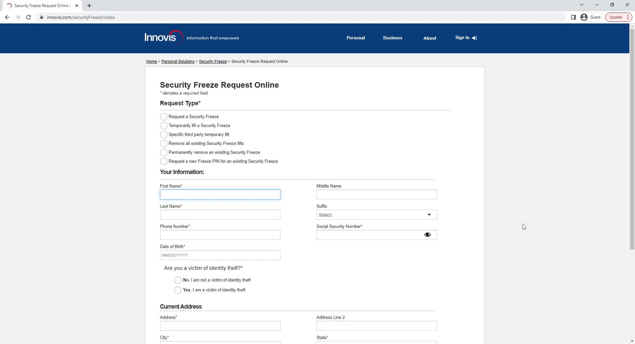This screenshot has height=344, width=635.
Task: Select Request a Security Freeze option
Action: coord(163,117)
